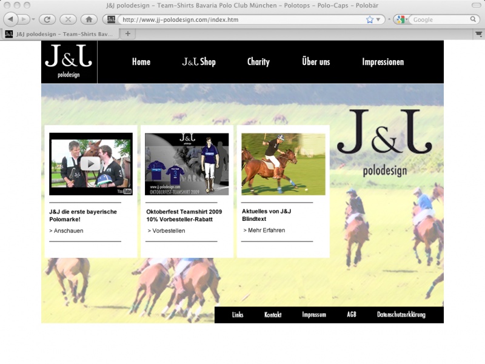Open the J&J Shop menu item

coord(199,62)
